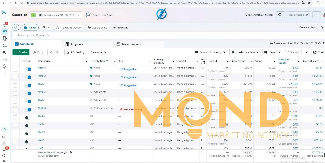Click the Export button

[x=293, y=52]
